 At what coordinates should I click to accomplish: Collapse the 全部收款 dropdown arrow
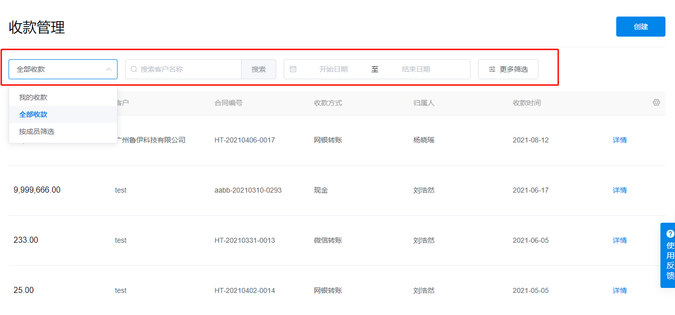(x=108, y=69)
